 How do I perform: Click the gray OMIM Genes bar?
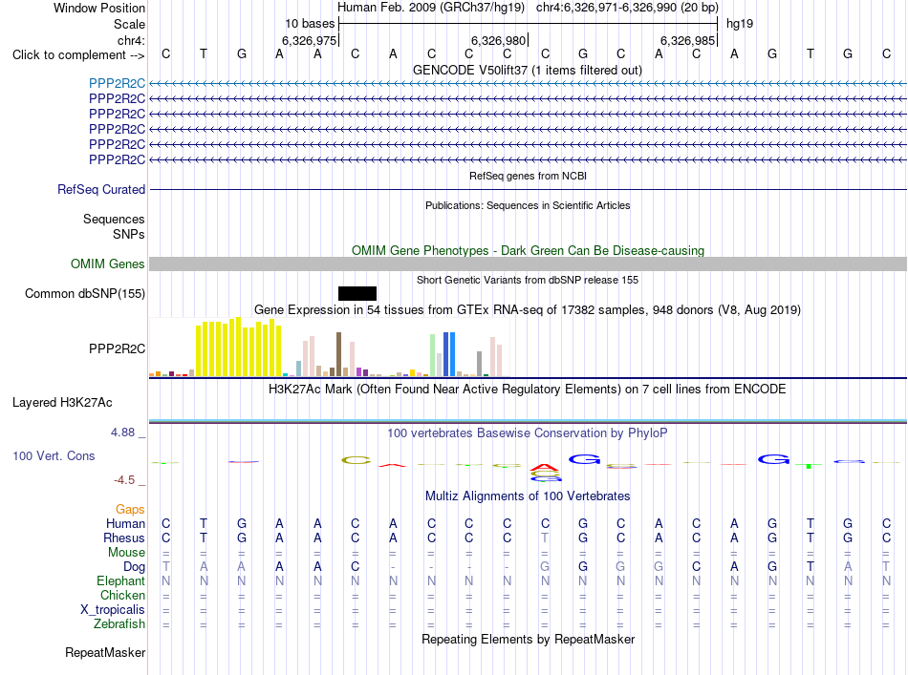[528, 264]
